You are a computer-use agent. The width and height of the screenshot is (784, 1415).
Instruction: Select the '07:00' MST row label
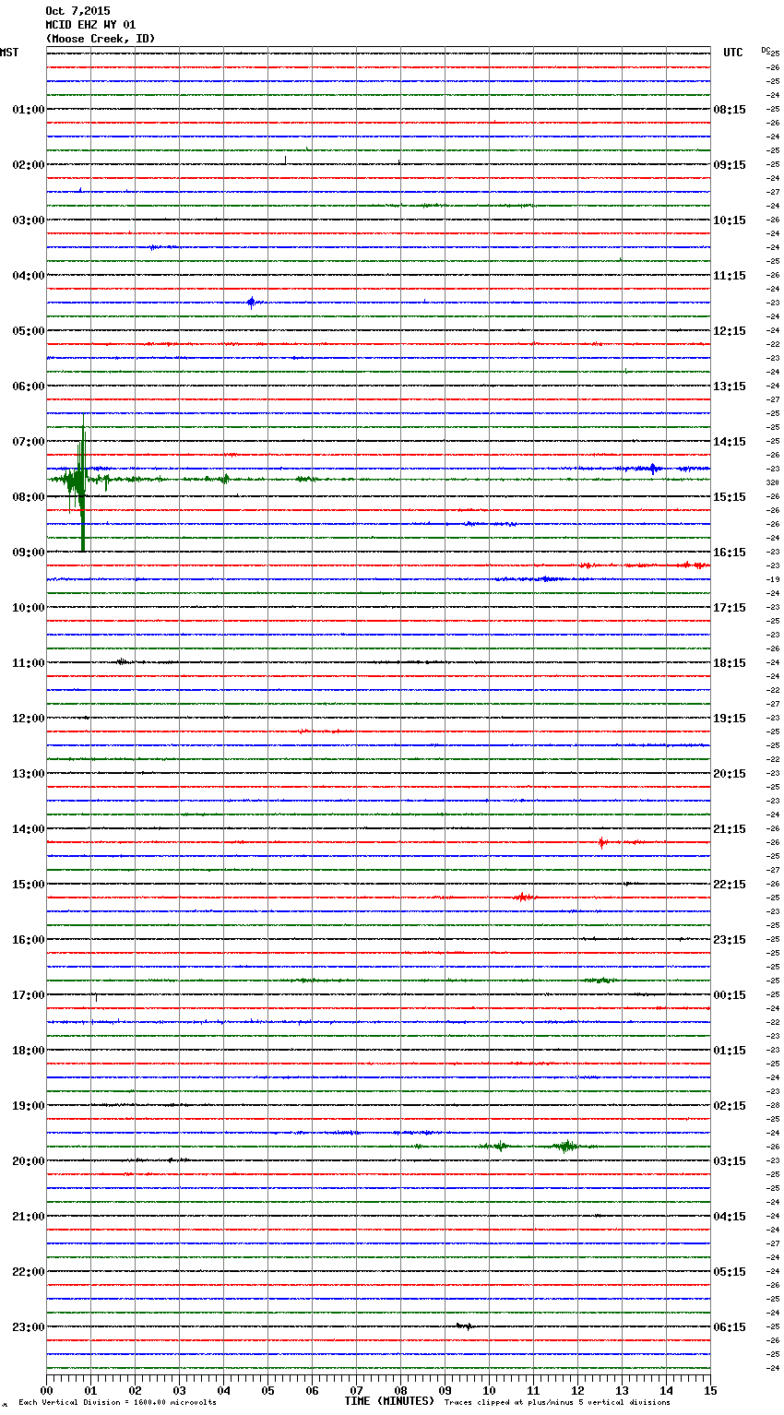point(29,441)
